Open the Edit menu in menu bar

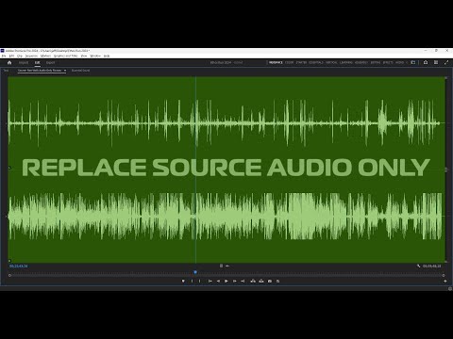pos(11,56)
